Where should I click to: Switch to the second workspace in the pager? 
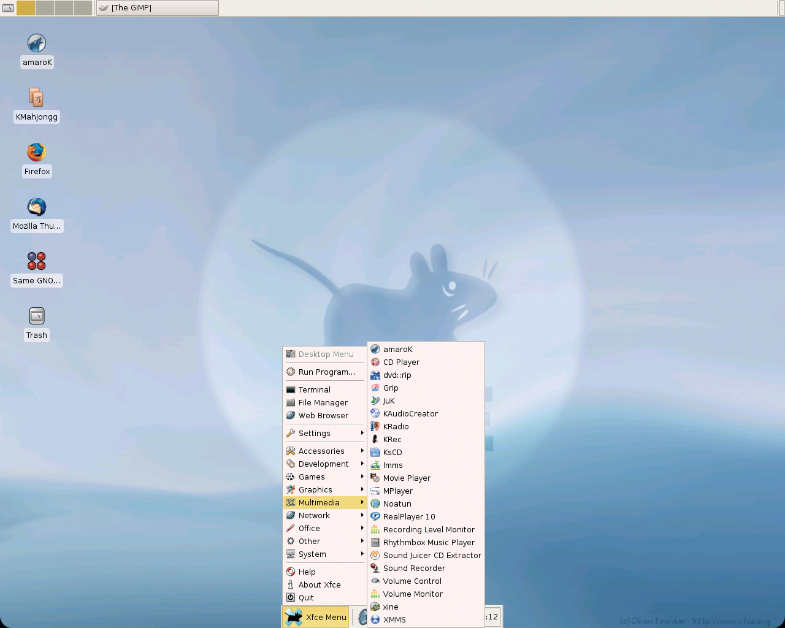coord(45,8)
